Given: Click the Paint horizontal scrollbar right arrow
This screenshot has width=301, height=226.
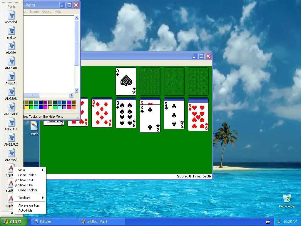Looking at the screenshot, I should tap(71, 95).
